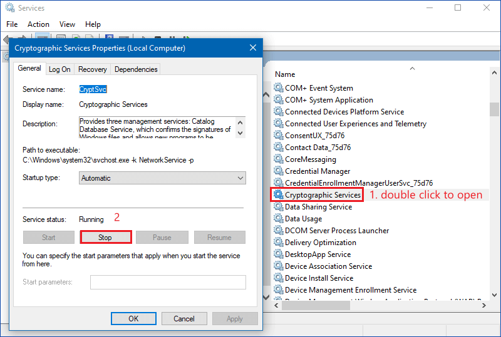Stop the Cryptographic Services service
This screenshot has width=501, height=337.
pos(105,238)
